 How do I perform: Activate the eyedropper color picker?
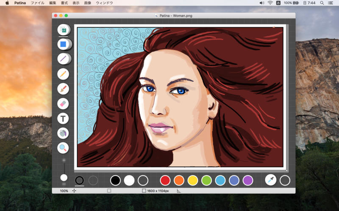point(271,180)
